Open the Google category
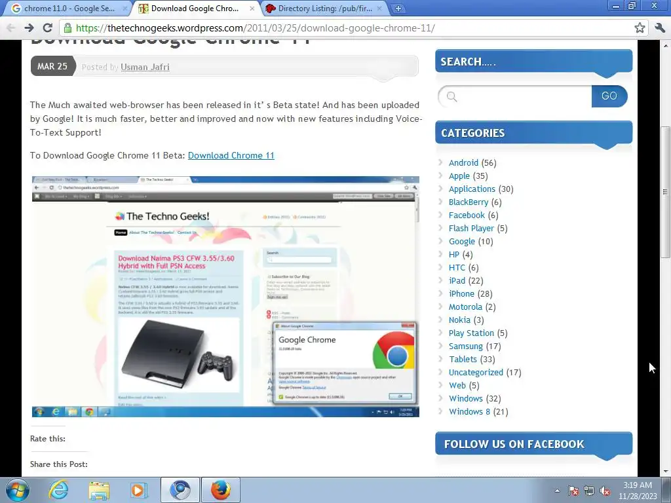The image size is (671, 503). click(462, 242)
